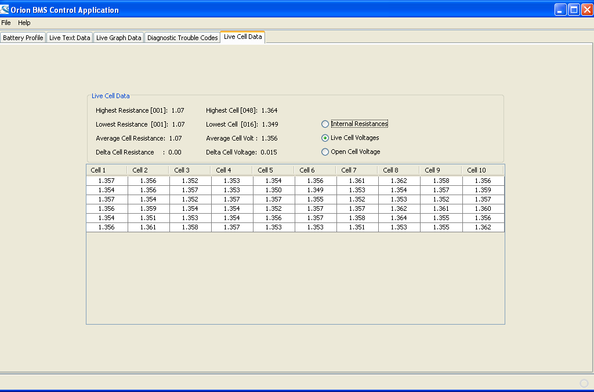Open the File menu

point(6,23)
